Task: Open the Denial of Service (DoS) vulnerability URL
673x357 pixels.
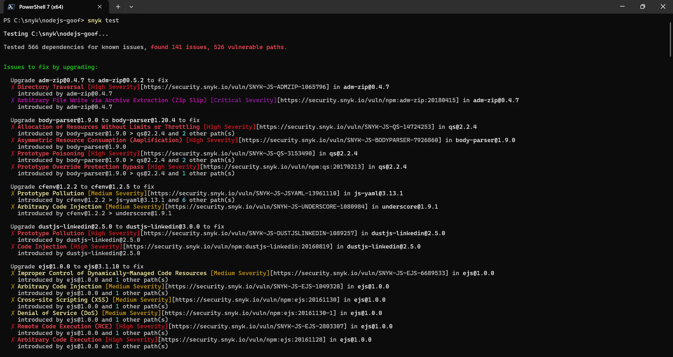Action: (x=249, y=313)
